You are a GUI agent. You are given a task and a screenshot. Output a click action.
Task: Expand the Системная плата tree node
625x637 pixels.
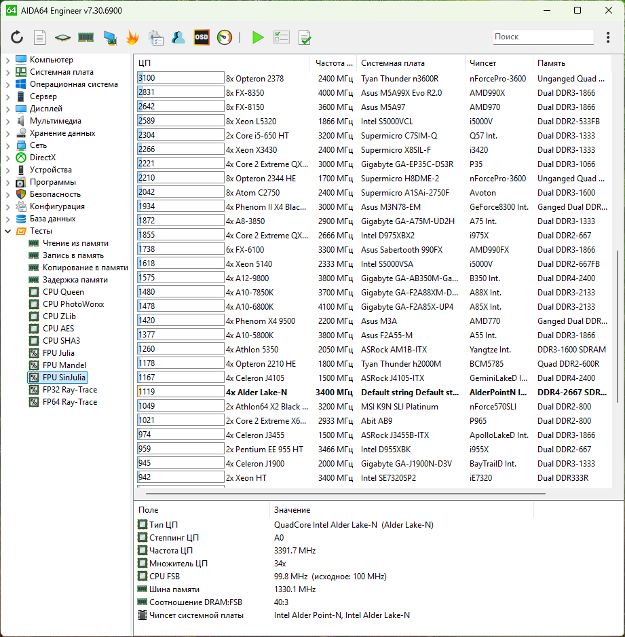point(8,72)
